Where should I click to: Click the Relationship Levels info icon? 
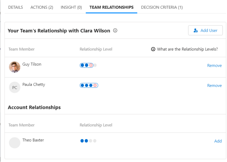(x=153, y=49)
